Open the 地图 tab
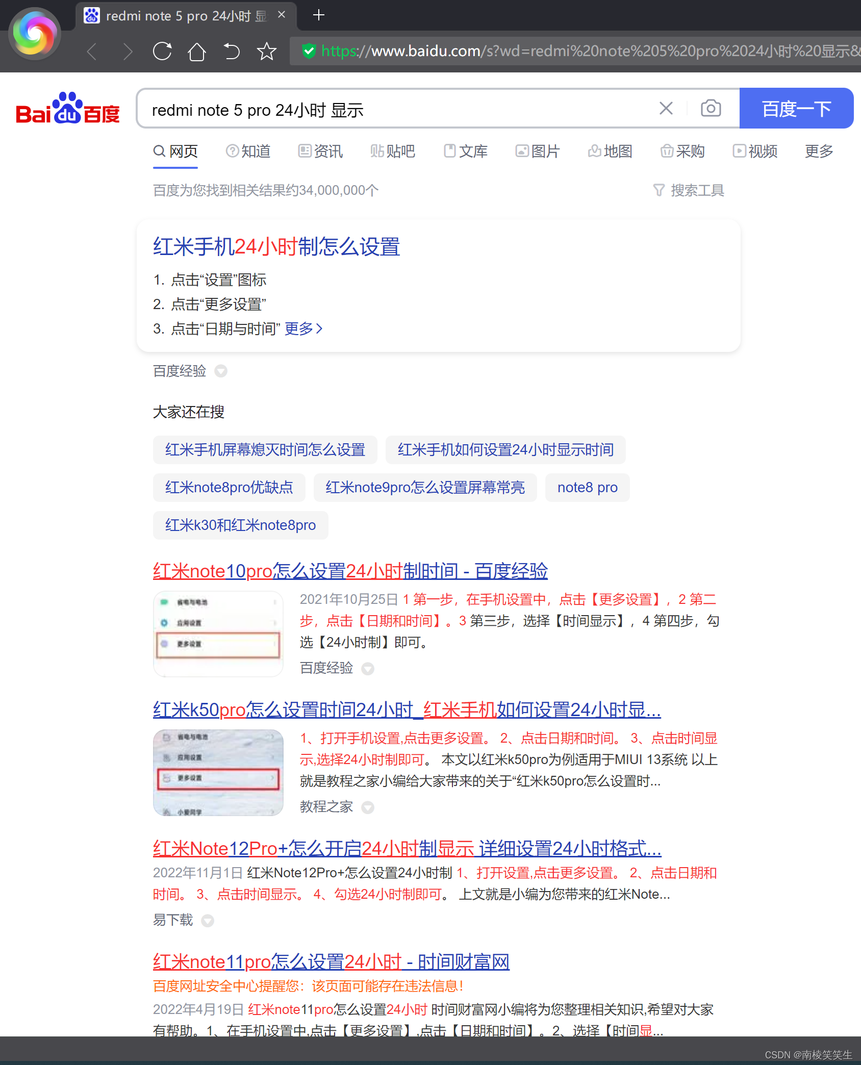The width and height of the screenshot is (861, 1065). 610,151
